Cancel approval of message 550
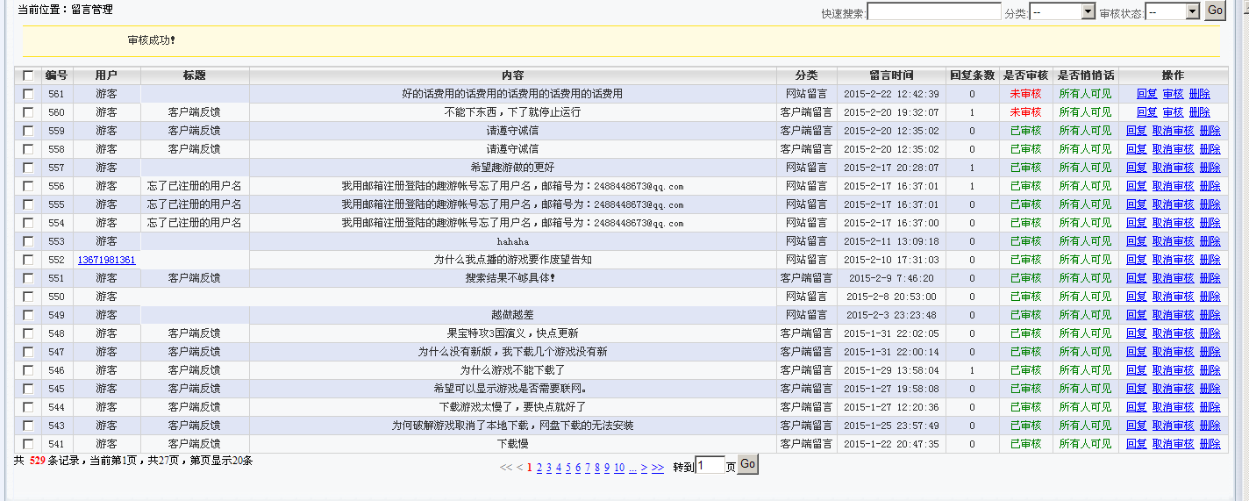The width and height of the screenshot is (1249, 501). click(x=1173, y=297)
